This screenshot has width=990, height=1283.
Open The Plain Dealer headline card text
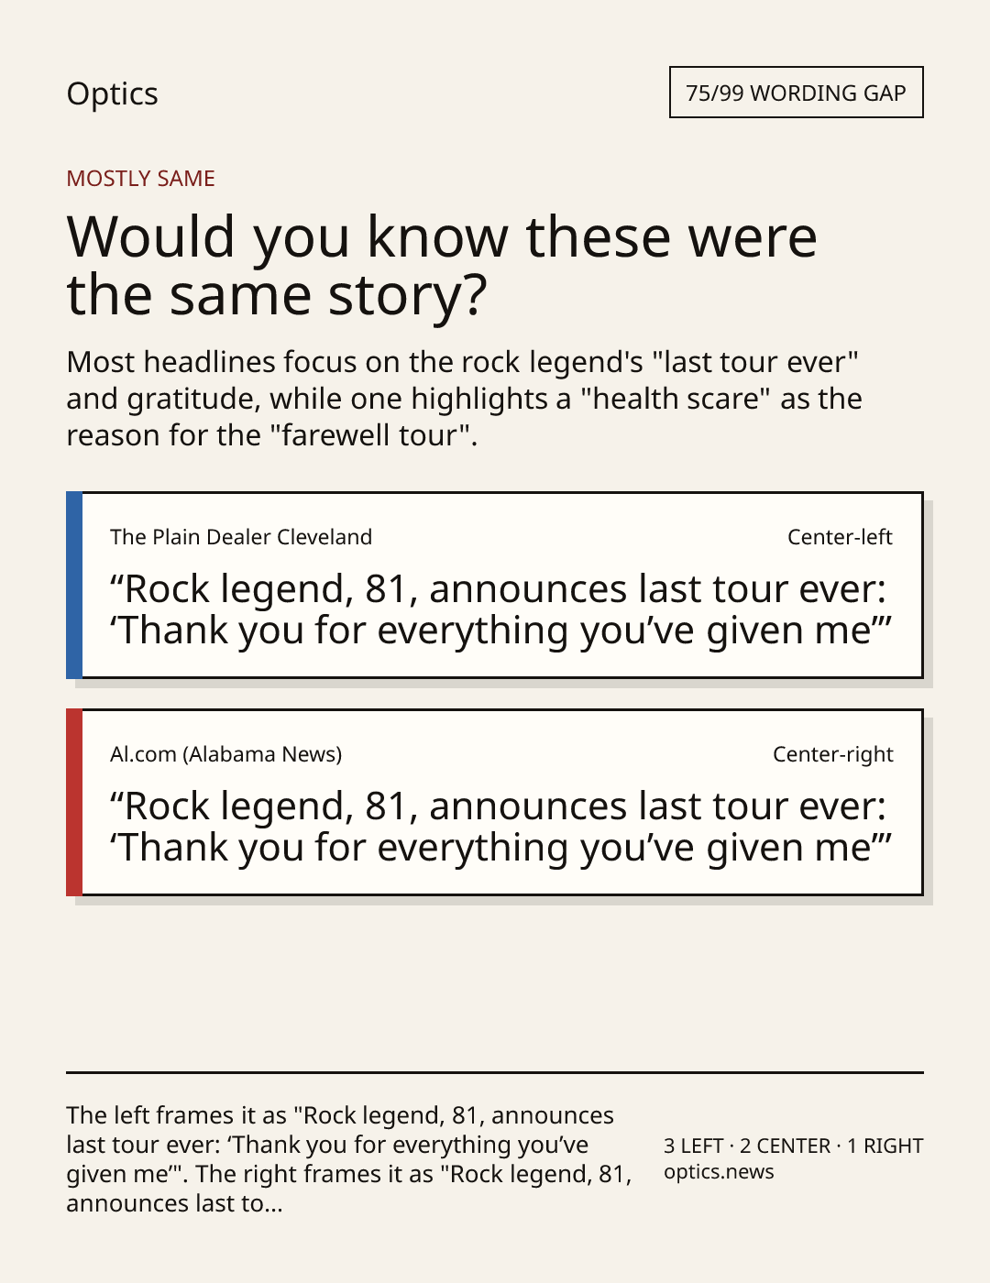500,609
